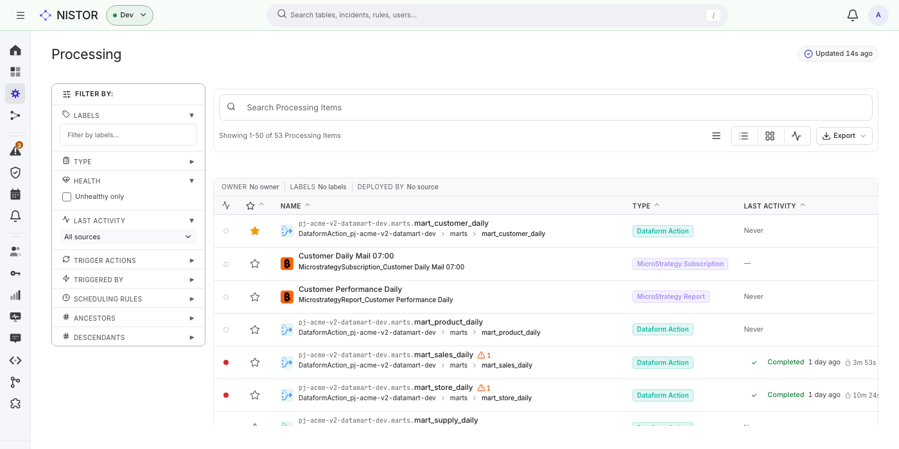Click the MicroStrategy Subscription type tag
This screenshot has height=449, width=899.
680,264
